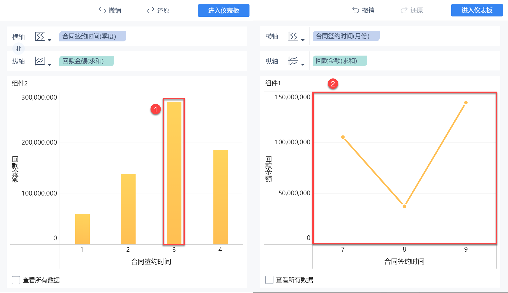Enable 查看所有数据 checkbox under 组件1
This screenshot has width=508, height=293.
tap(269, 280)
